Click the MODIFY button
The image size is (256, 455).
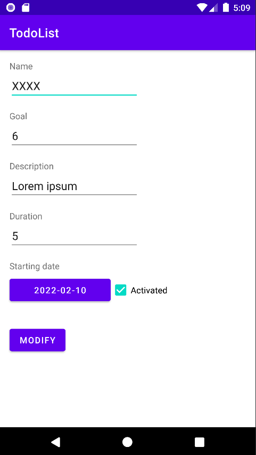(x=38, y=340)
